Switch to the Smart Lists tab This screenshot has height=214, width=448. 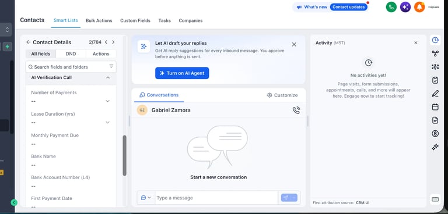pos(66,20)
